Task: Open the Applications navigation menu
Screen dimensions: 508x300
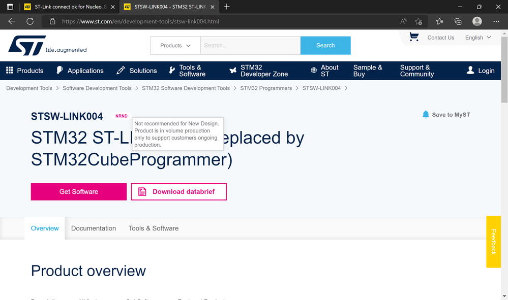Action: pos(80,71)
